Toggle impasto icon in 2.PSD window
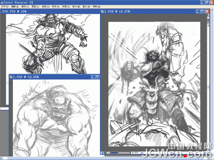 208,23
